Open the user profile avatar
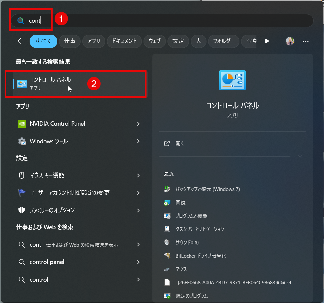Viewport: 324px width, 303px height. (x=290, y=41)
